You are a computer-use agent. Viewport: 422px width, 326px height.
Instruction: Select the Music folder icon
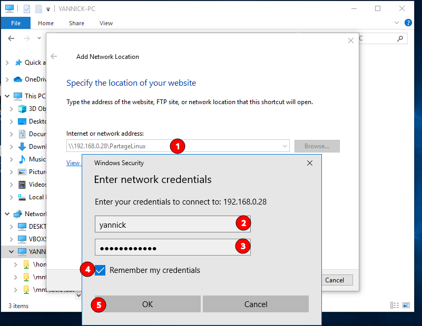point(22,159)
